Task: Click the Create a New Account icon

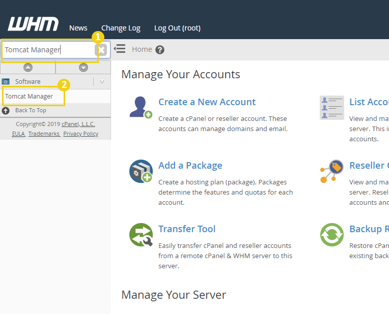Action: (141, 107)
